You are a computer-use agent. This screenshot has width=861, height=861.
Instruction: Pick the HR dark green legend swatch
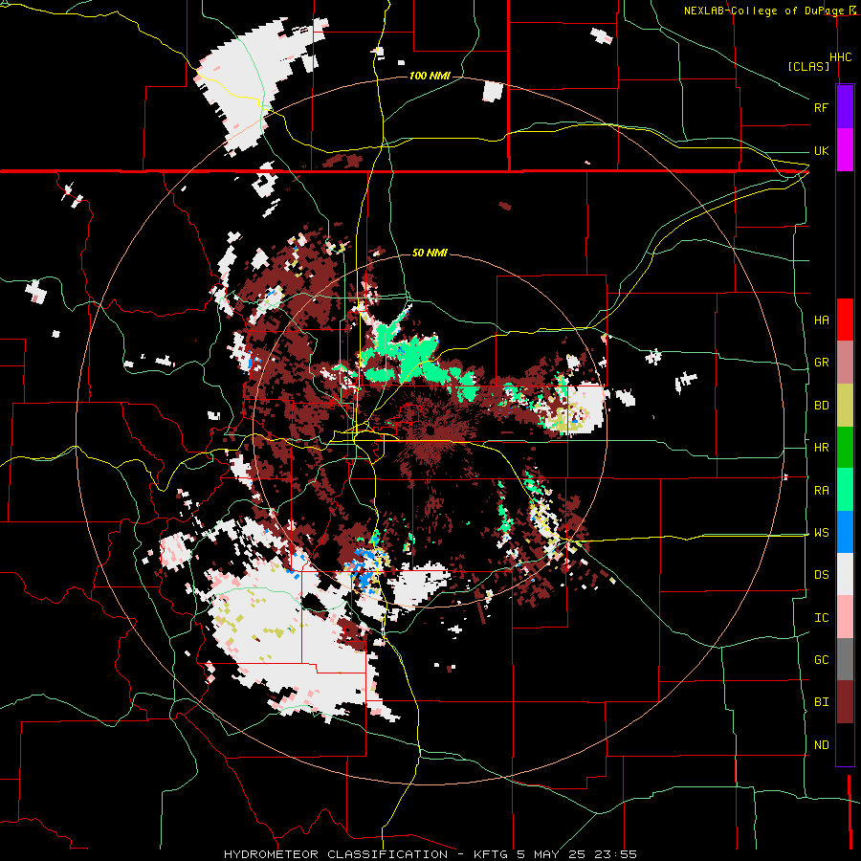tap(845, 447)
